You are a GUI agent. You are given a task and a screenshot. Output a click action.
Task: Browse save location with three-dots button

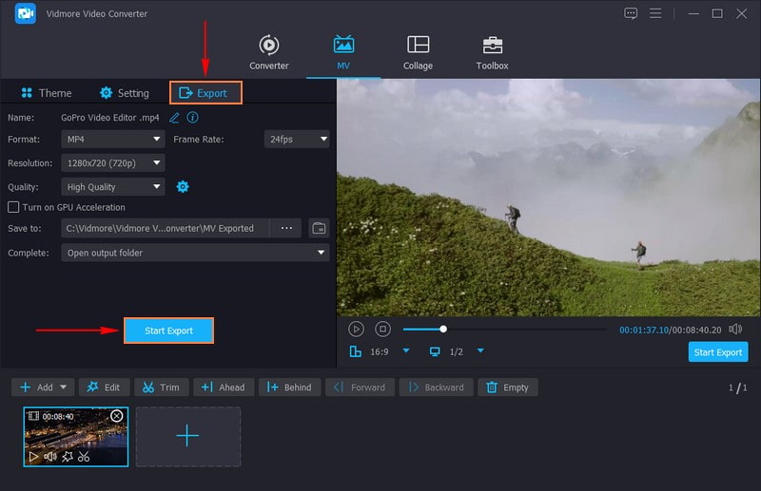click(286, 228)
